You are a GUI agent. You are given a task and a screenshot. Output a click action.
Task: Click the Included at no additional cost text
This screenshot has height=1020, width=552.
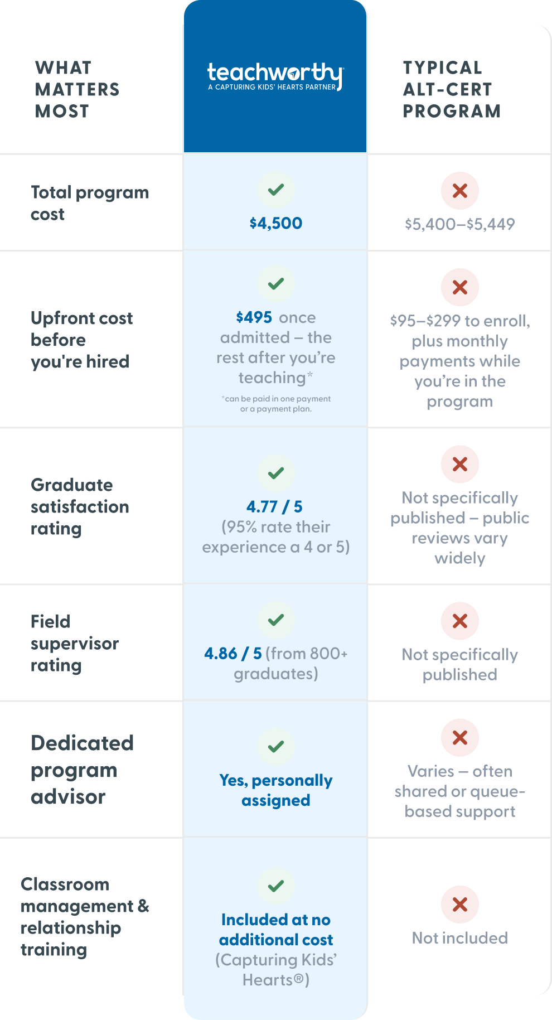[276, 930]
